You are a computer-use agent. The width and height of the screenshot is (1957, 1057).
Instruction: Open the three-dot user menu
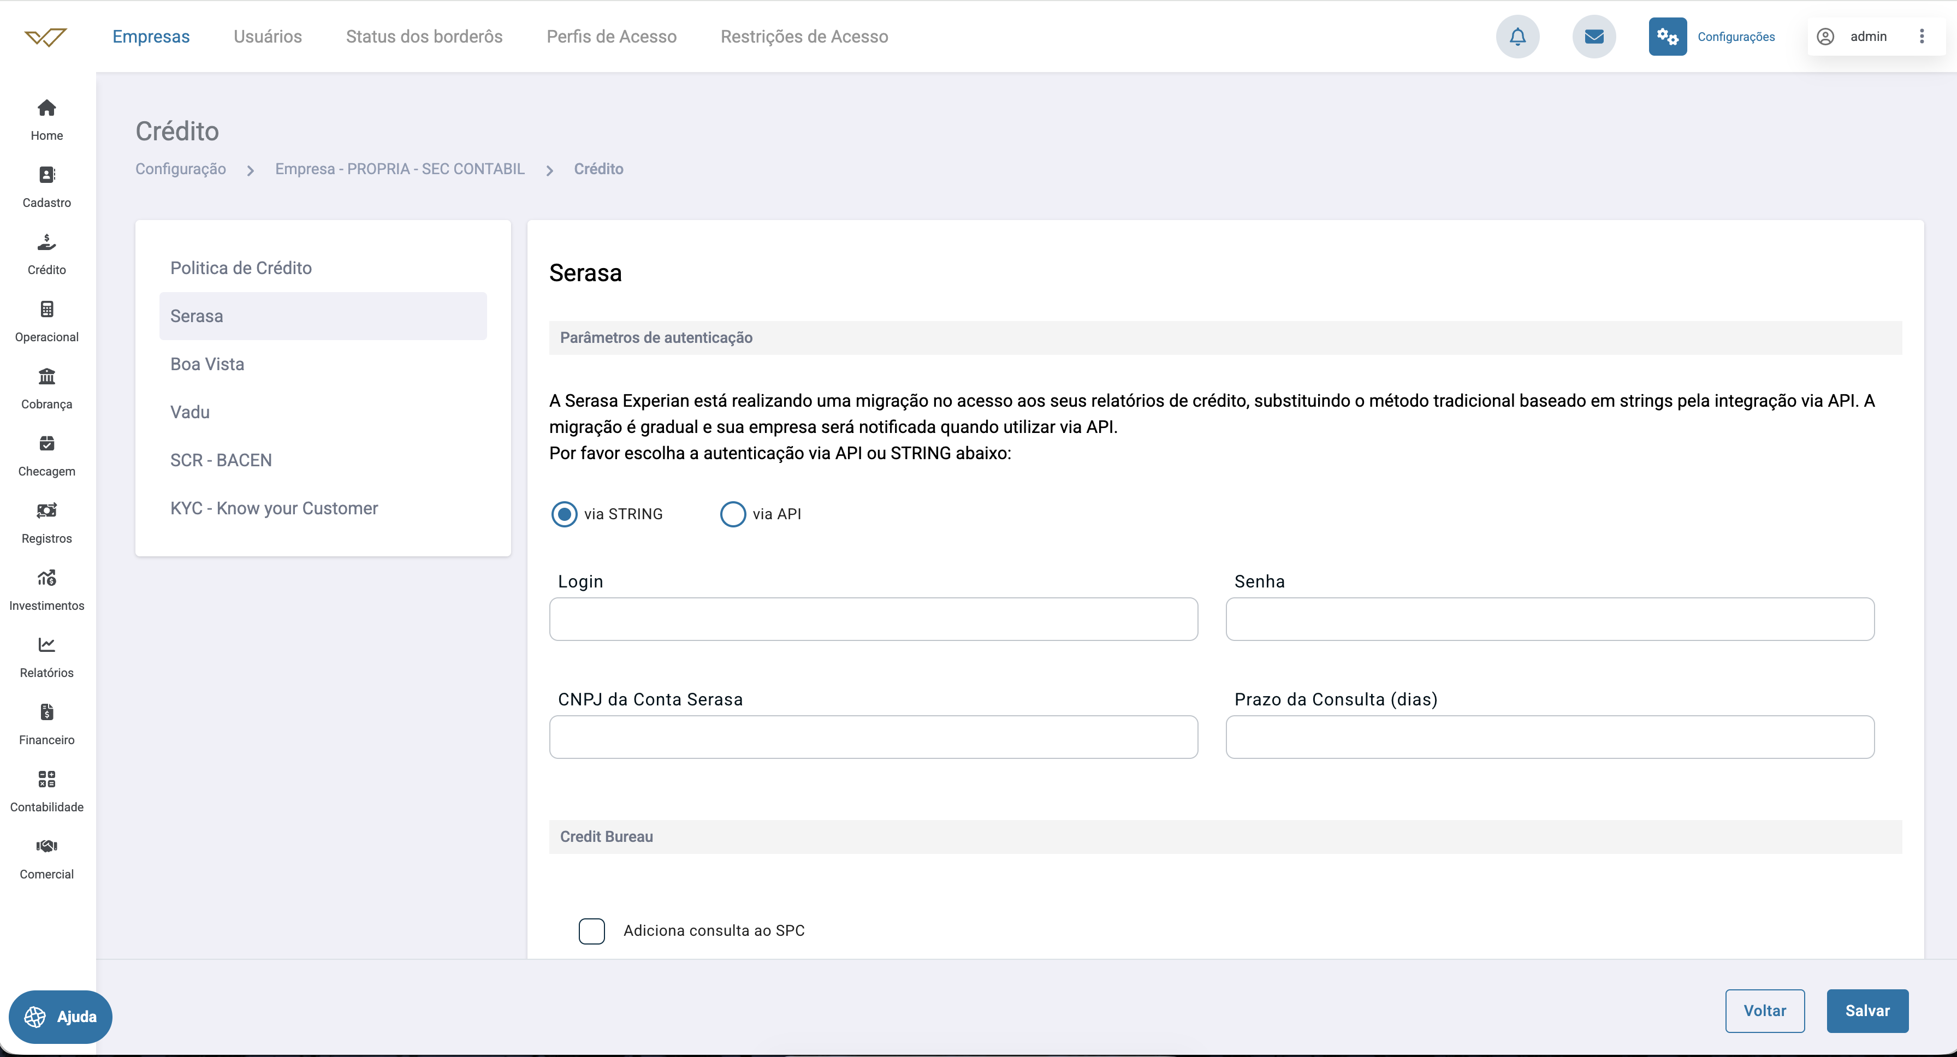1922,37
